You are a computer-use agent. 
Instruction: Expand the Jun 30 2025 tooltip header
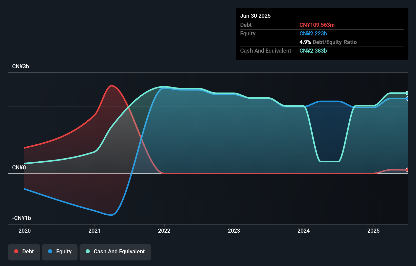click(x=255, y=16)
